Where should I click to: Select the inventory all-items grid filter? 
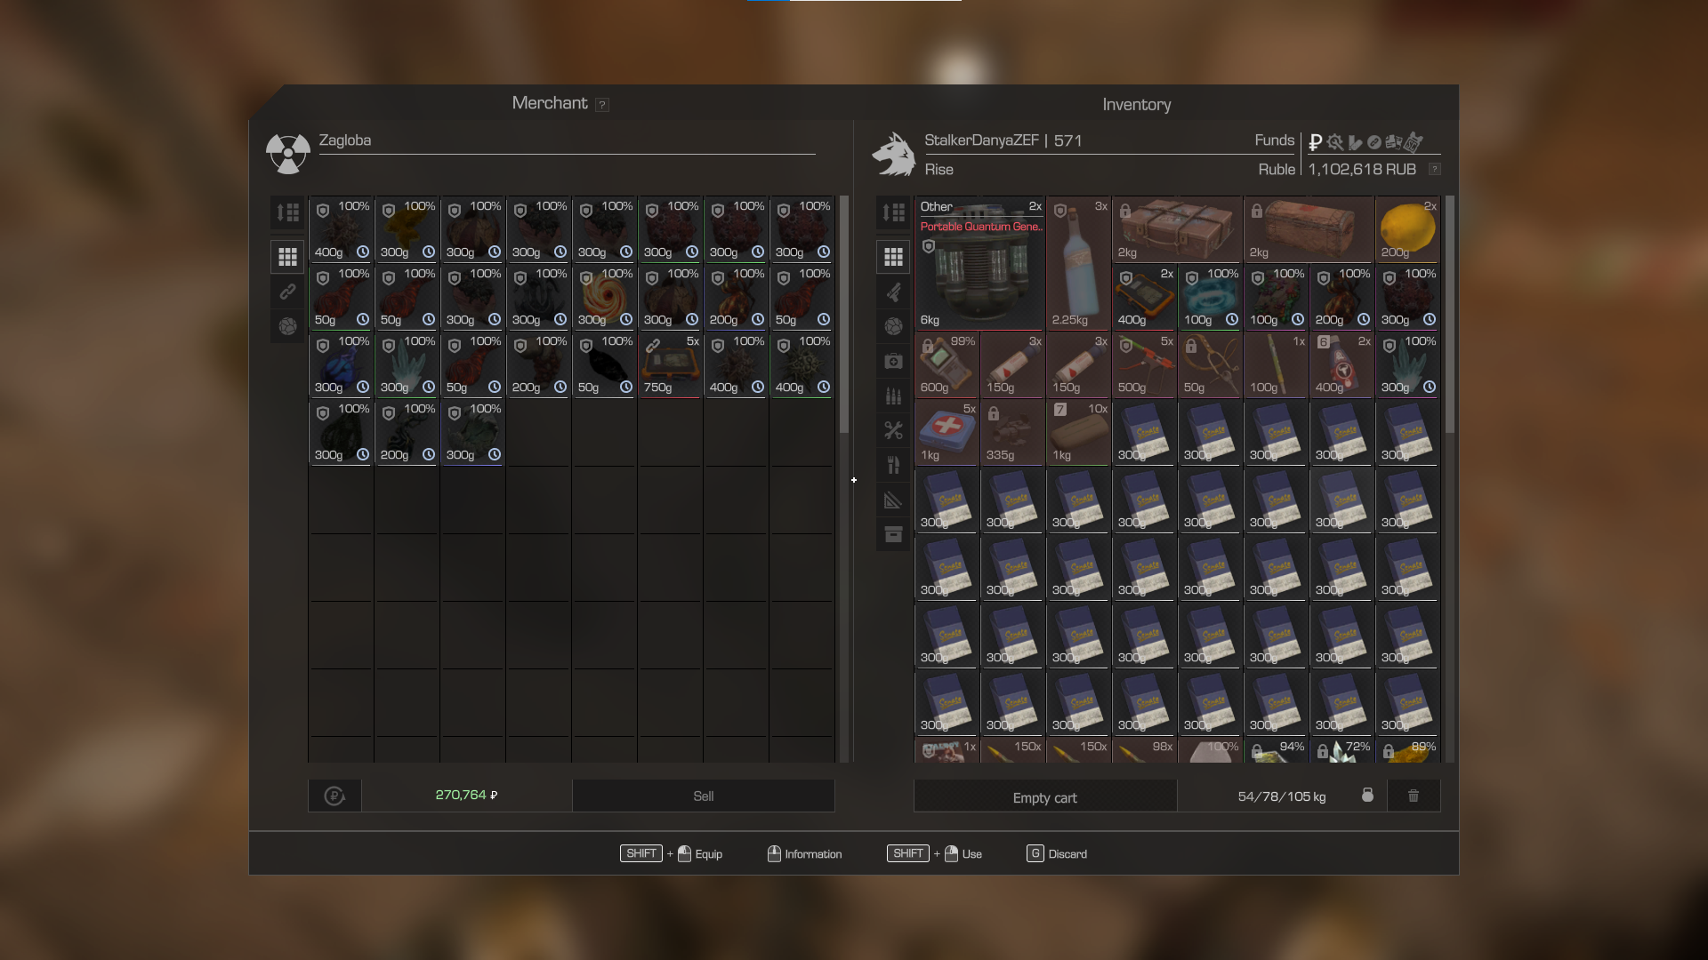[x=893, y=257]
